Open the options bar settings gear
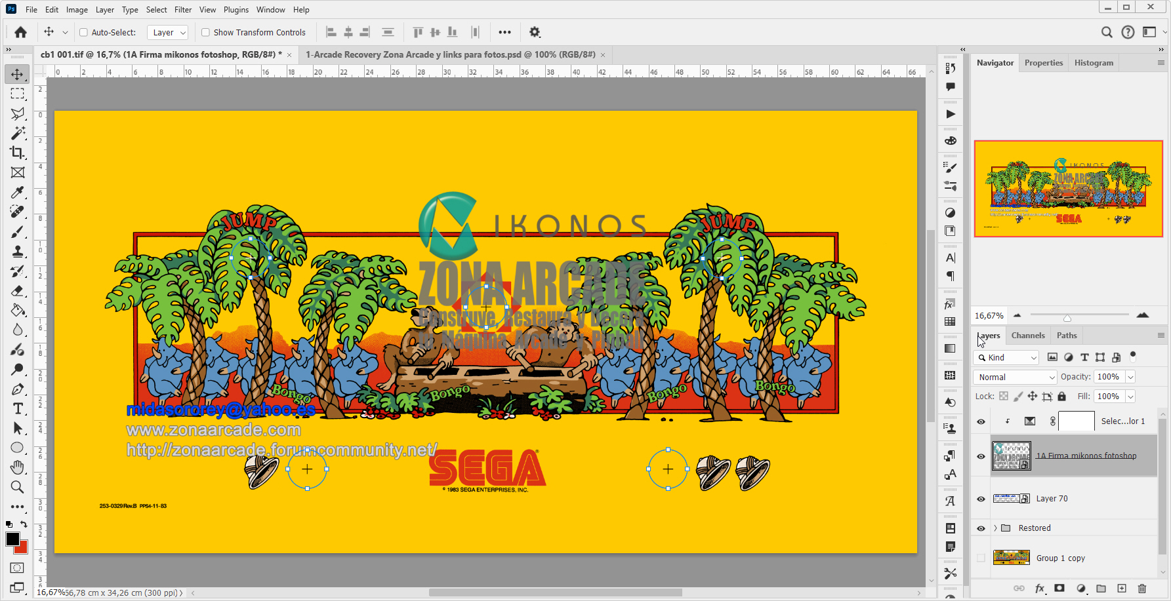Screen dimensions: 1171x601 (535, 32)
